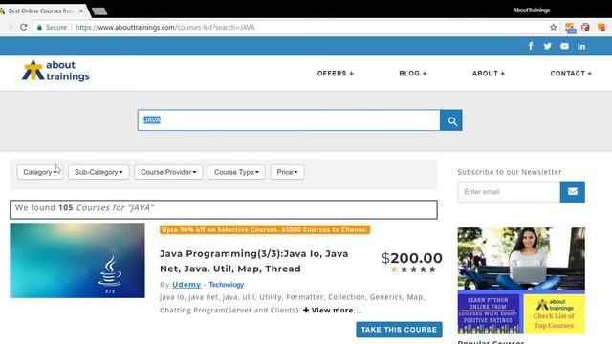This screenshot has width=612, height=344.
Task: Click the browser address bar URL
Action: 164,28
